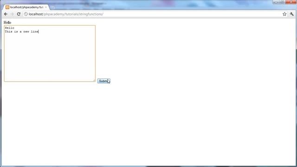The image size is (297, 167).
Task: Open the Chrome wrench settings menu
Action: pyautogui.click(x=292, y=14)
